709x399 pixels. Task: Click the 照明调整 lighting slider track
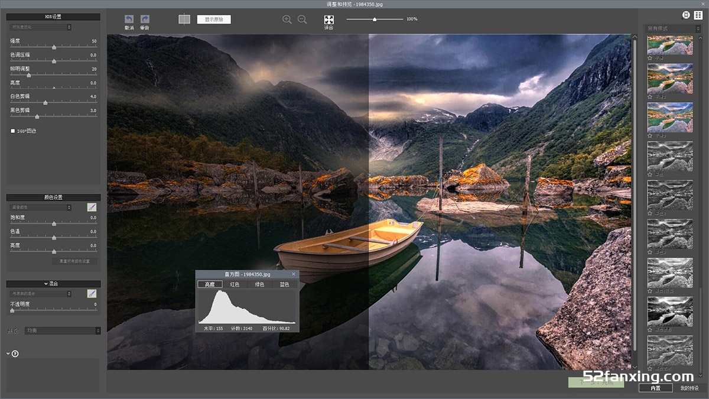click(x=53, y=75)
